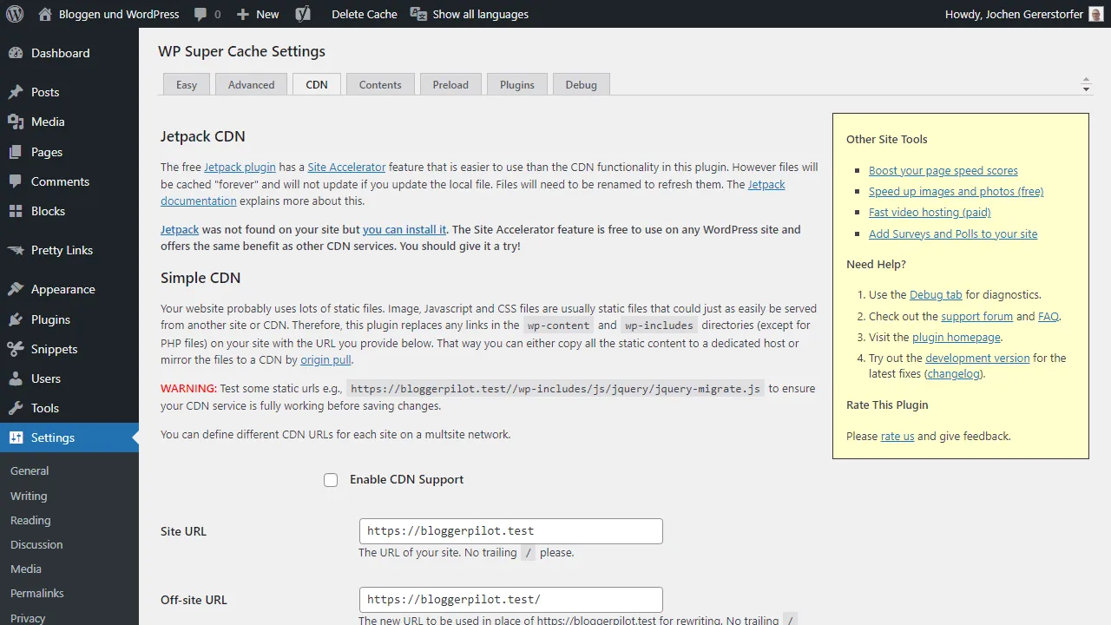Enable CDN Support checkbox
Screen dimensions: 1111x625
click(x=331, y=480)
